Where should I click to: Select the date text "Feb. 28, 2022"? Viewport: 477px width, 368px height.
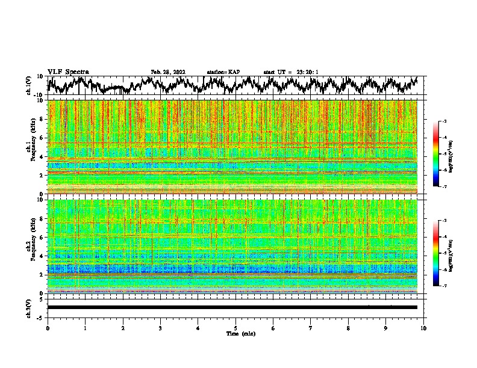click(x=168, y=72)
